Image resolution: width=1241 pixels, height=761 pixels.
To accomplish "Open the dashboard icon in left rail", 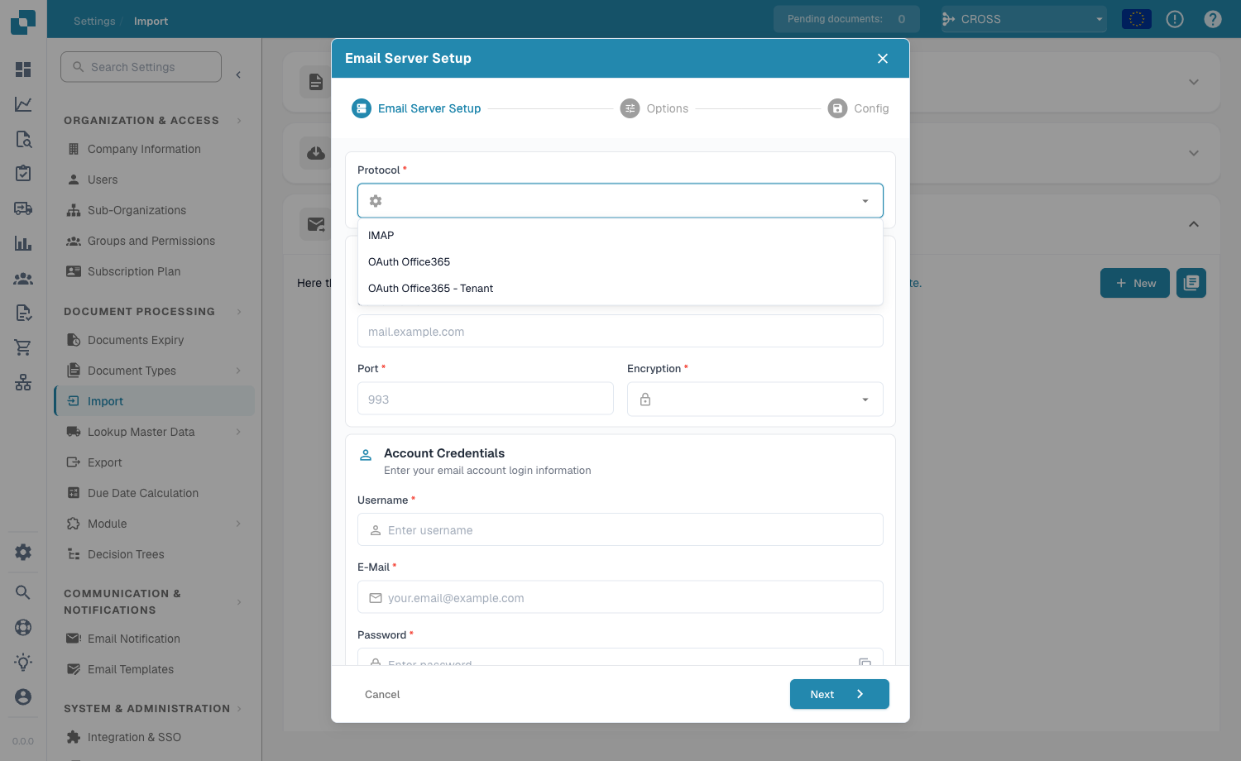I will (x=23, y=69).
